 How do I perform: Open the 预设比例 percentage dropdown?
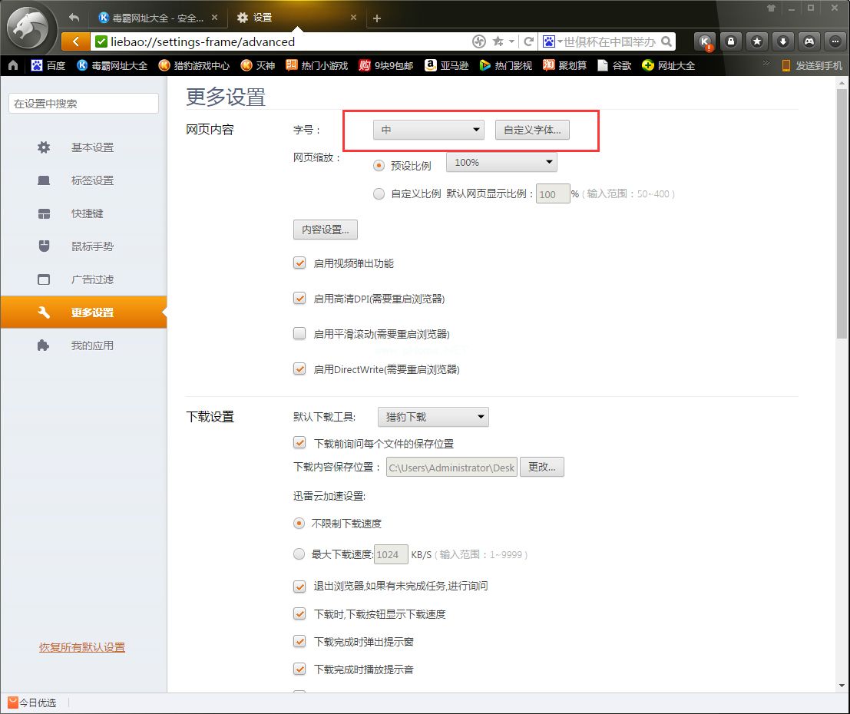501,162
